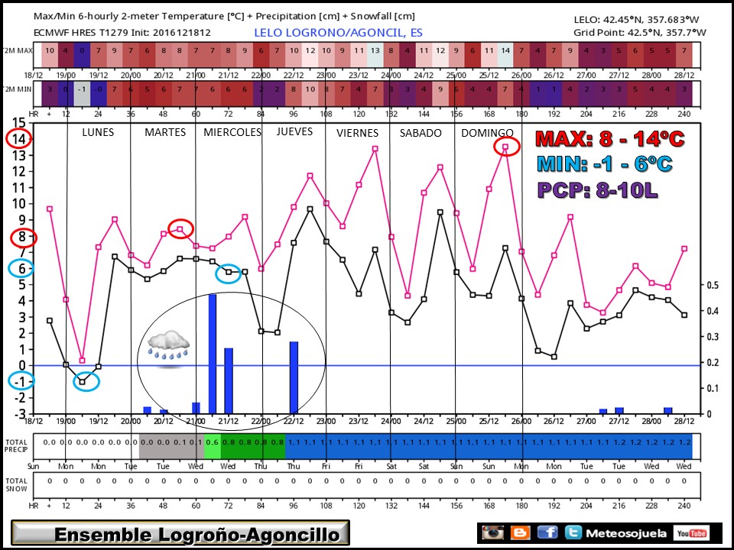Open the Twitter bird icon
Screen dimensions: 734x550
coord(573,532)
